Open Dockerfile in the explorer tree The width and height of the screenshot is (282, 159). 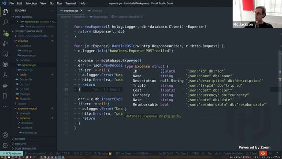point(26,79)
